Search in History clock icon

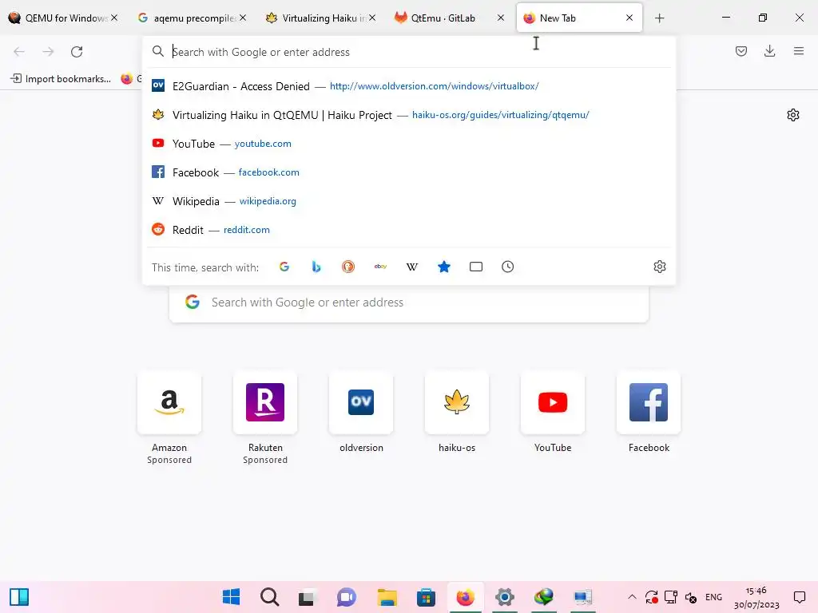pyautogui.click(x=507, y=267)
